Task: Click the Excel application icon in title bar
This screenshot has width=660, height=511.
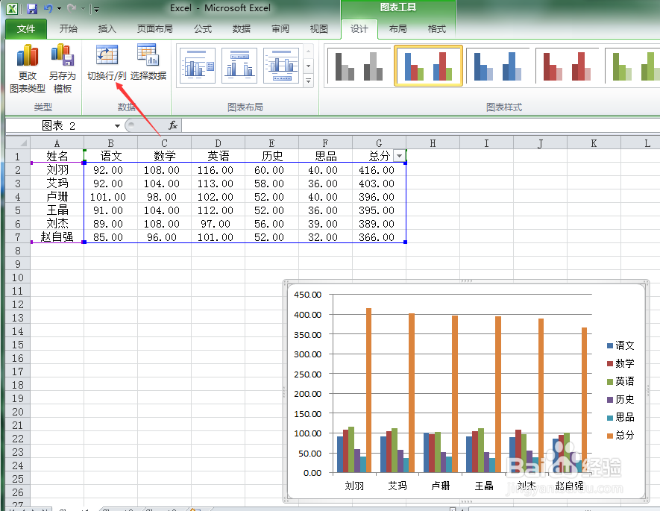Action: coord(12,8)
